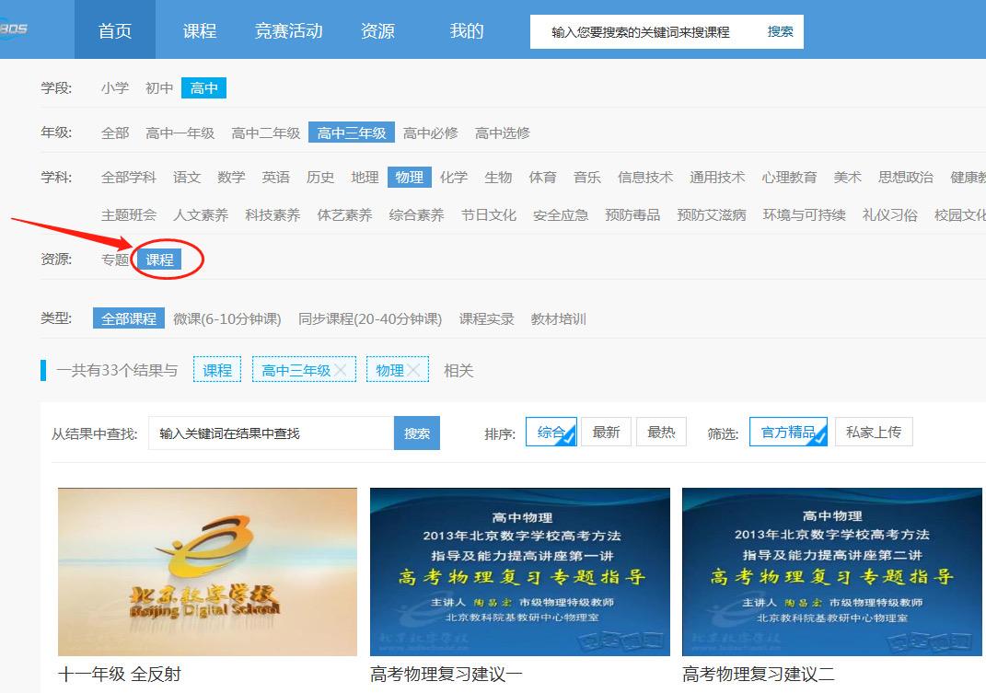
Task: Open the 课程 navigation tab
Action: [x=199, y=30]
